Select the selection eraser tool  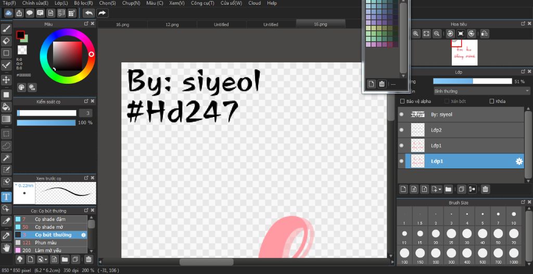[6, 181]
